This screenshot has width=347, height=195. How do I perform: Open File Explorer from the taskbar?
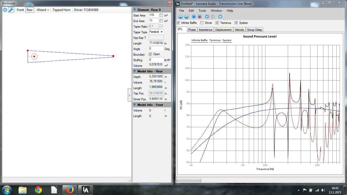(23, 190)
